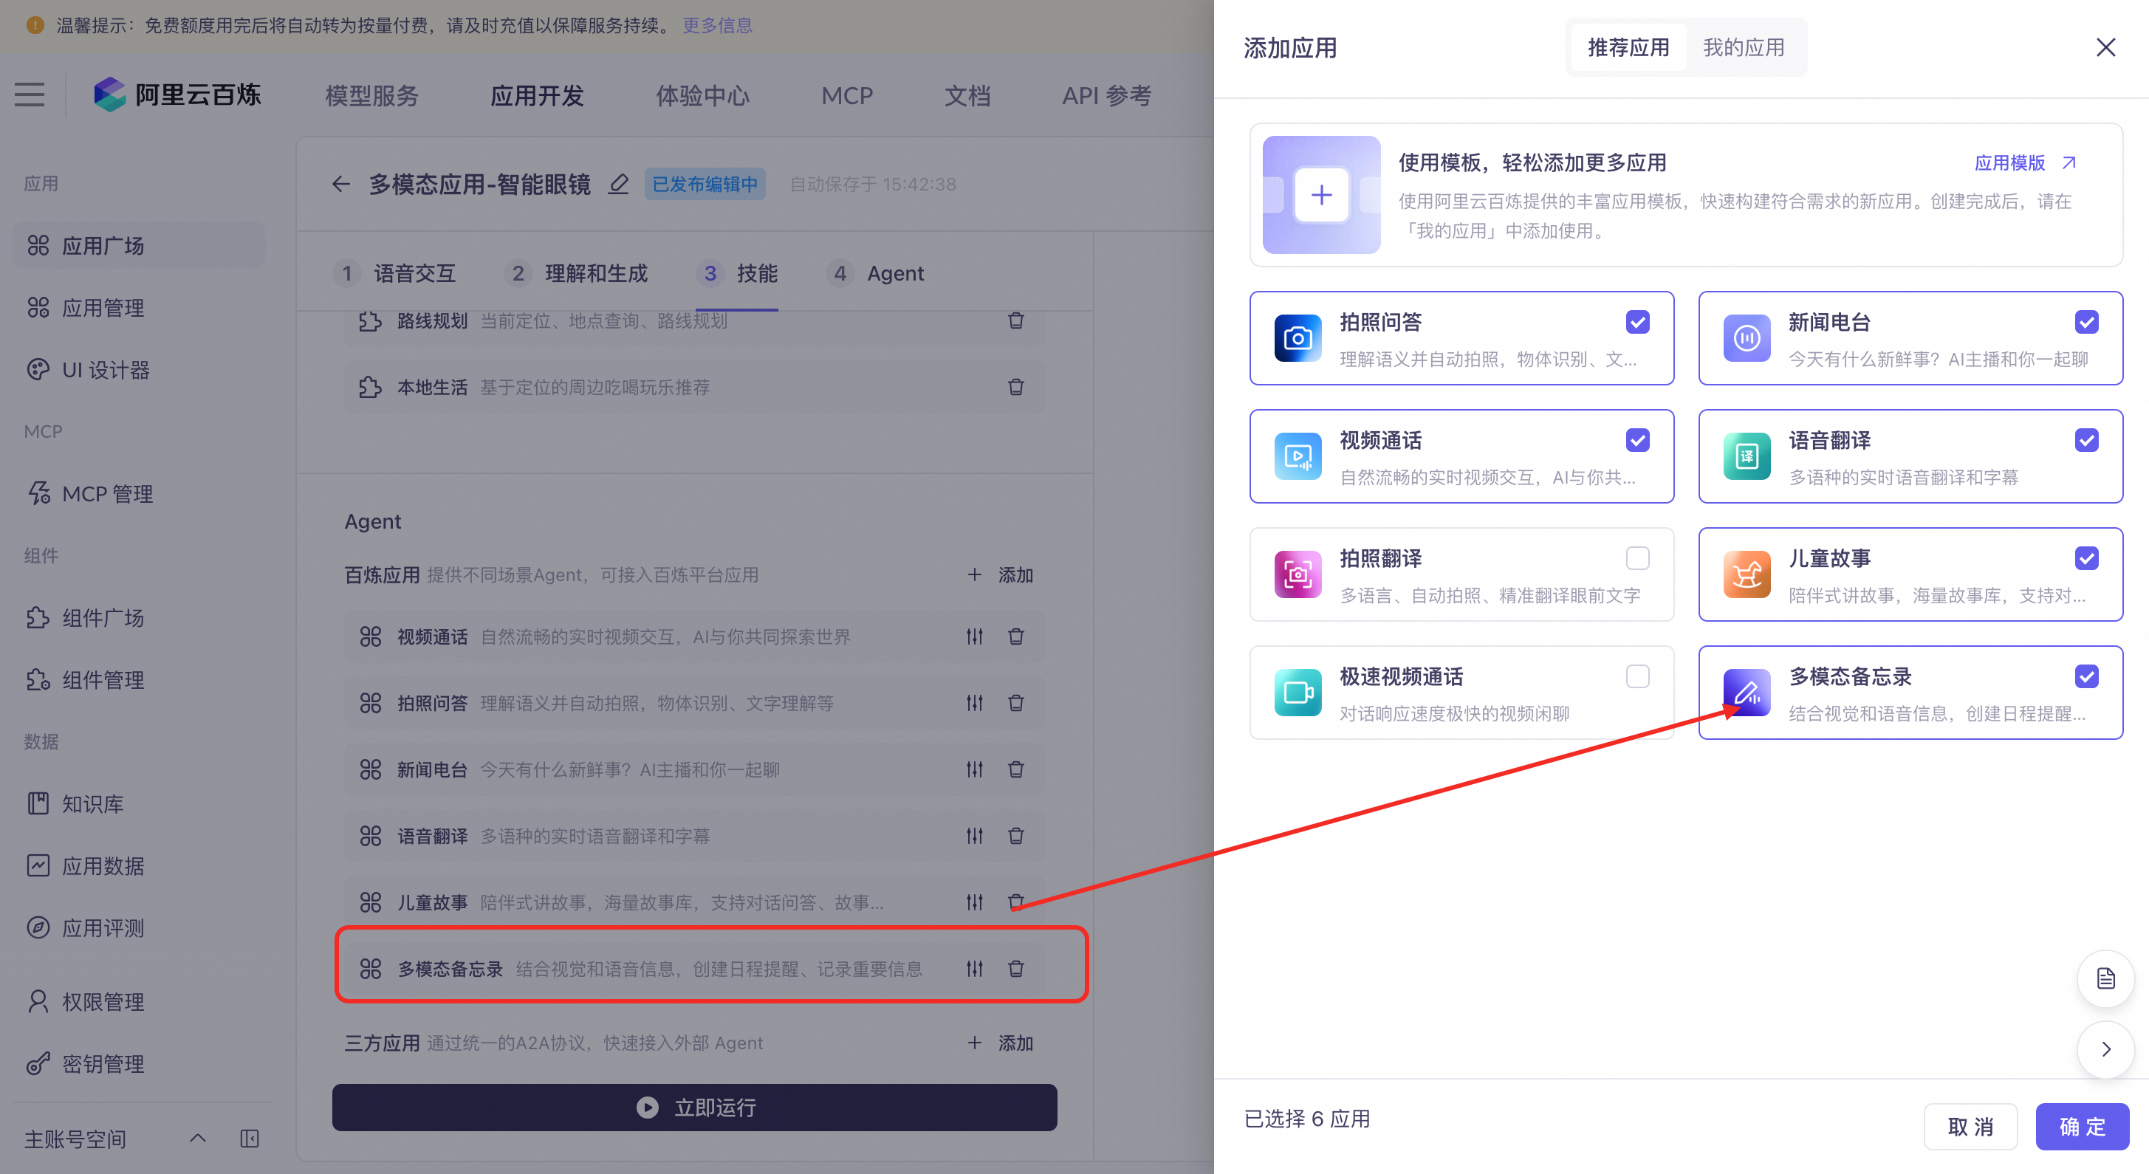Open the Agent step tab

click(894, 273)
